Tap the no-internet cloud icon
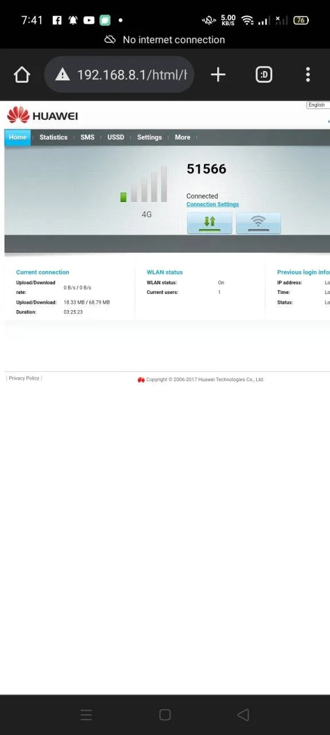This screenshot has height=735, width=330. pyautogui.click(x=110, y=40)
